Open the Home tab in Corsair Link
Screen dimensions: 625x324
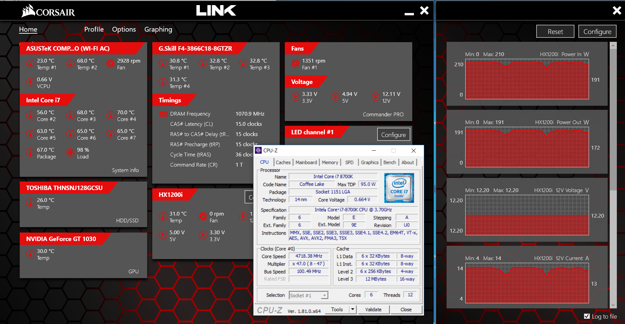(28, 30)
